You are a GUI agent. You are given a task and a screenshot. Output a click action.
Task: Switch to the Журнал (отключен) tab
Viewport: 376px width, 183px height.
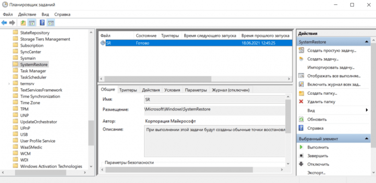pos(231,90)
